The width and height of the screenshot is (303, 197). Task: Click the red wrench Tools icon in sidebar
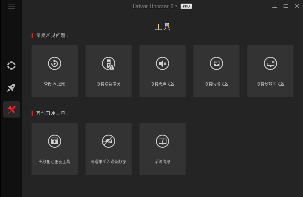(x=11, y=109)
